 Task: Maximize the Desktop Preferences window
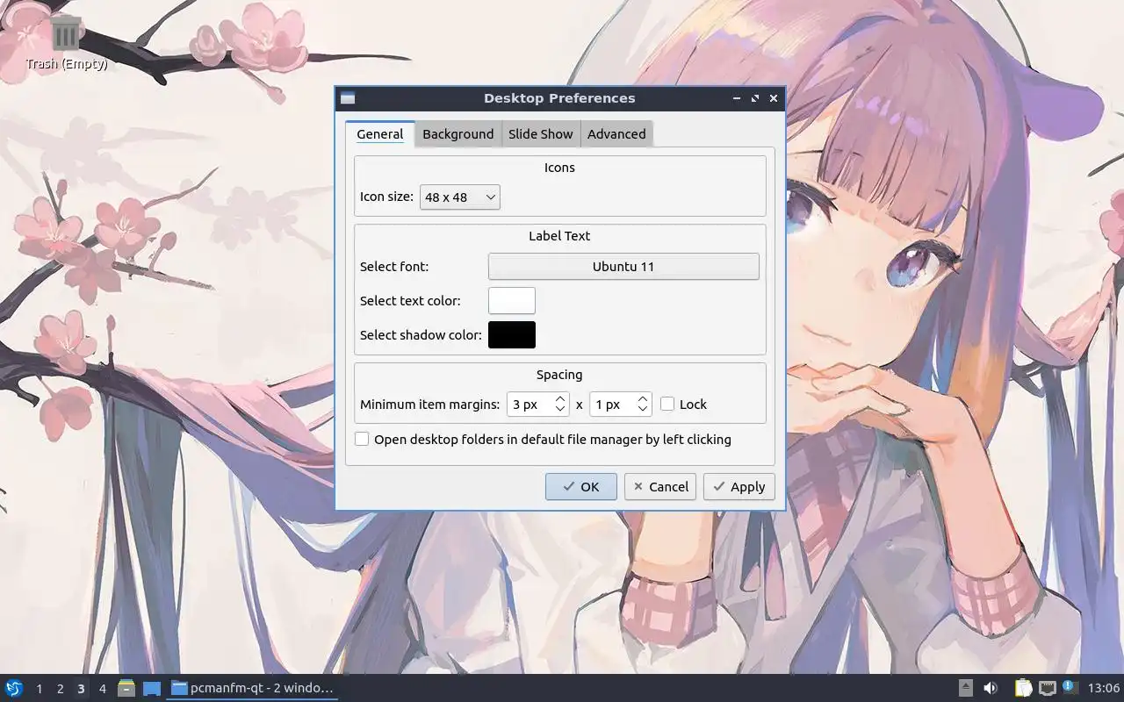tap(755, 98)
